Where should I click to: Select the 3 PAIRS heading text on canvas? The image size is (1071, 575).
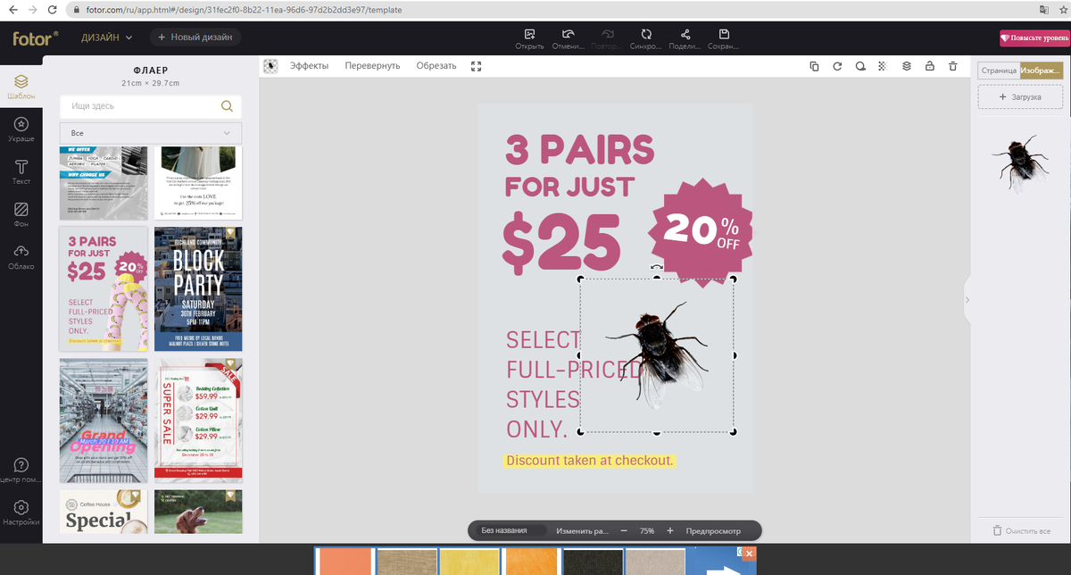580,150
